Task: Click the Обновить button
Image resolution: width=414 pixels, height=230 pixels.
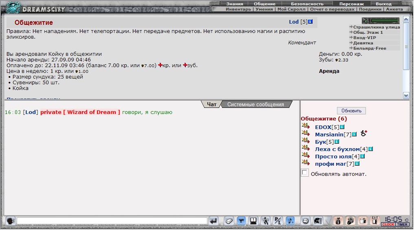Action: pos(351,111)
